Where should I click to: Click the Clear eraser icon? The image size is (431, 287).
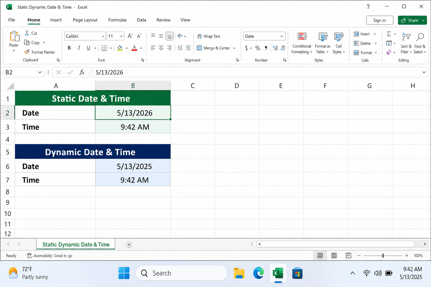[389, 52]
